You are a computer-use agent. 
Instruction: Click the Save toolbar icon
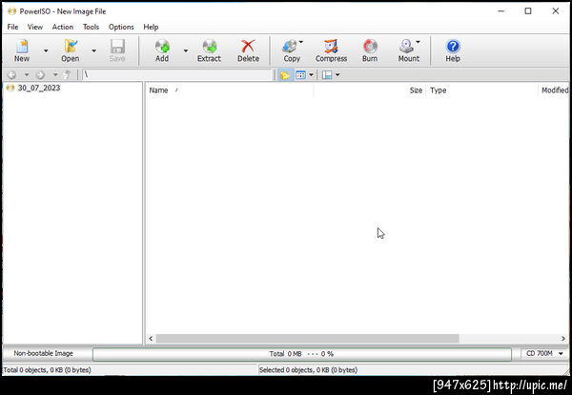pos(117,47)
